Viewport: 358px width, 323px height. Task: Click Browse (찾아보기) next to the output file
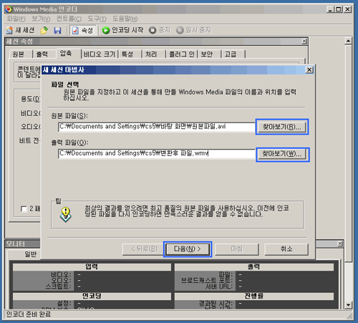(282, 155)
